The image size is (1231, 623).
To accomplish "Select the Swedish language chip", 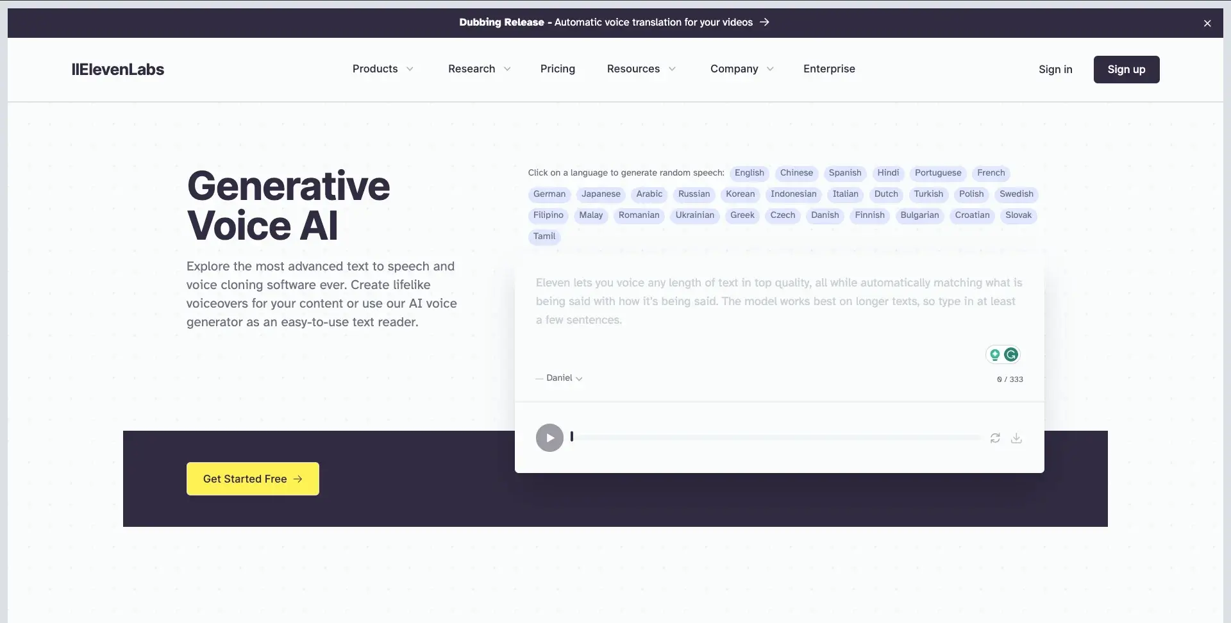I will point(1016,194).
